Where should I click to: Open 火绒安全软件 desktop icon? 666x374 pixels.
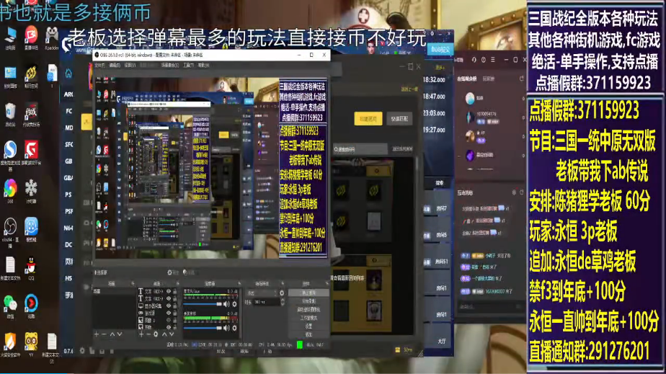click(10, 344)
